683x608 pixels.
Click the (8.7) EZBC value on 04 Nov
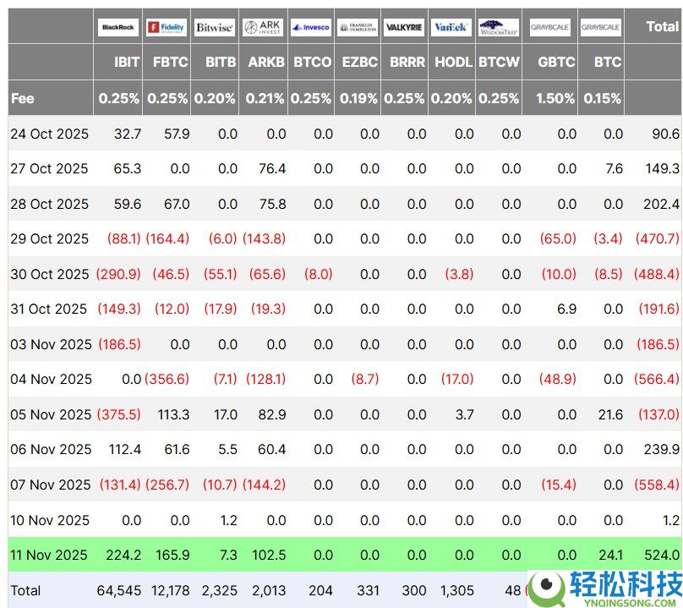coord(365,379)
